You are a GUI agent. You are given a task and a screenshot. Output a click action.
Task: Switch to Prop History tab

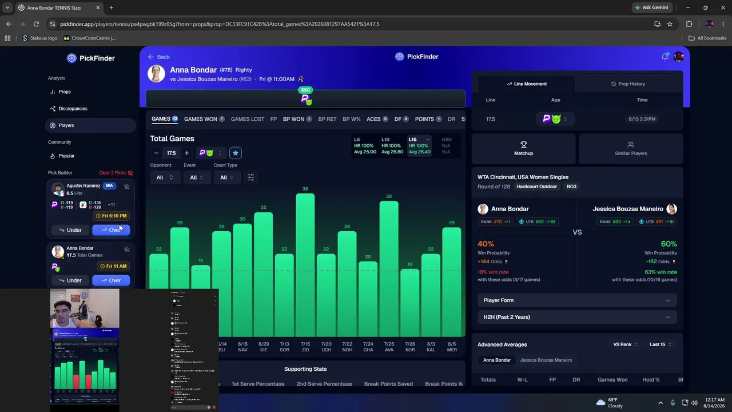point(628,84)
